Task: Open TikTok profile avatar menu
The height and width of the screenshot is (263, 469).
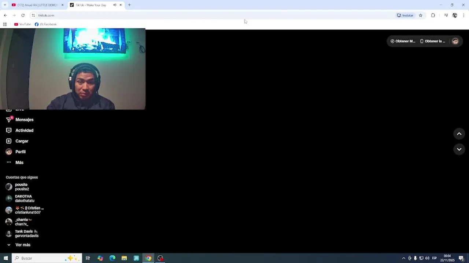Action: [x=455, y=41]
